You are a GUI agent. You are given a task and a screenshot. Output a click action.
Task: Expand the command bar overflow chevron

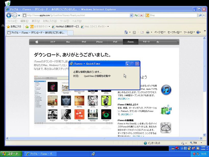(x=205, y=31)
